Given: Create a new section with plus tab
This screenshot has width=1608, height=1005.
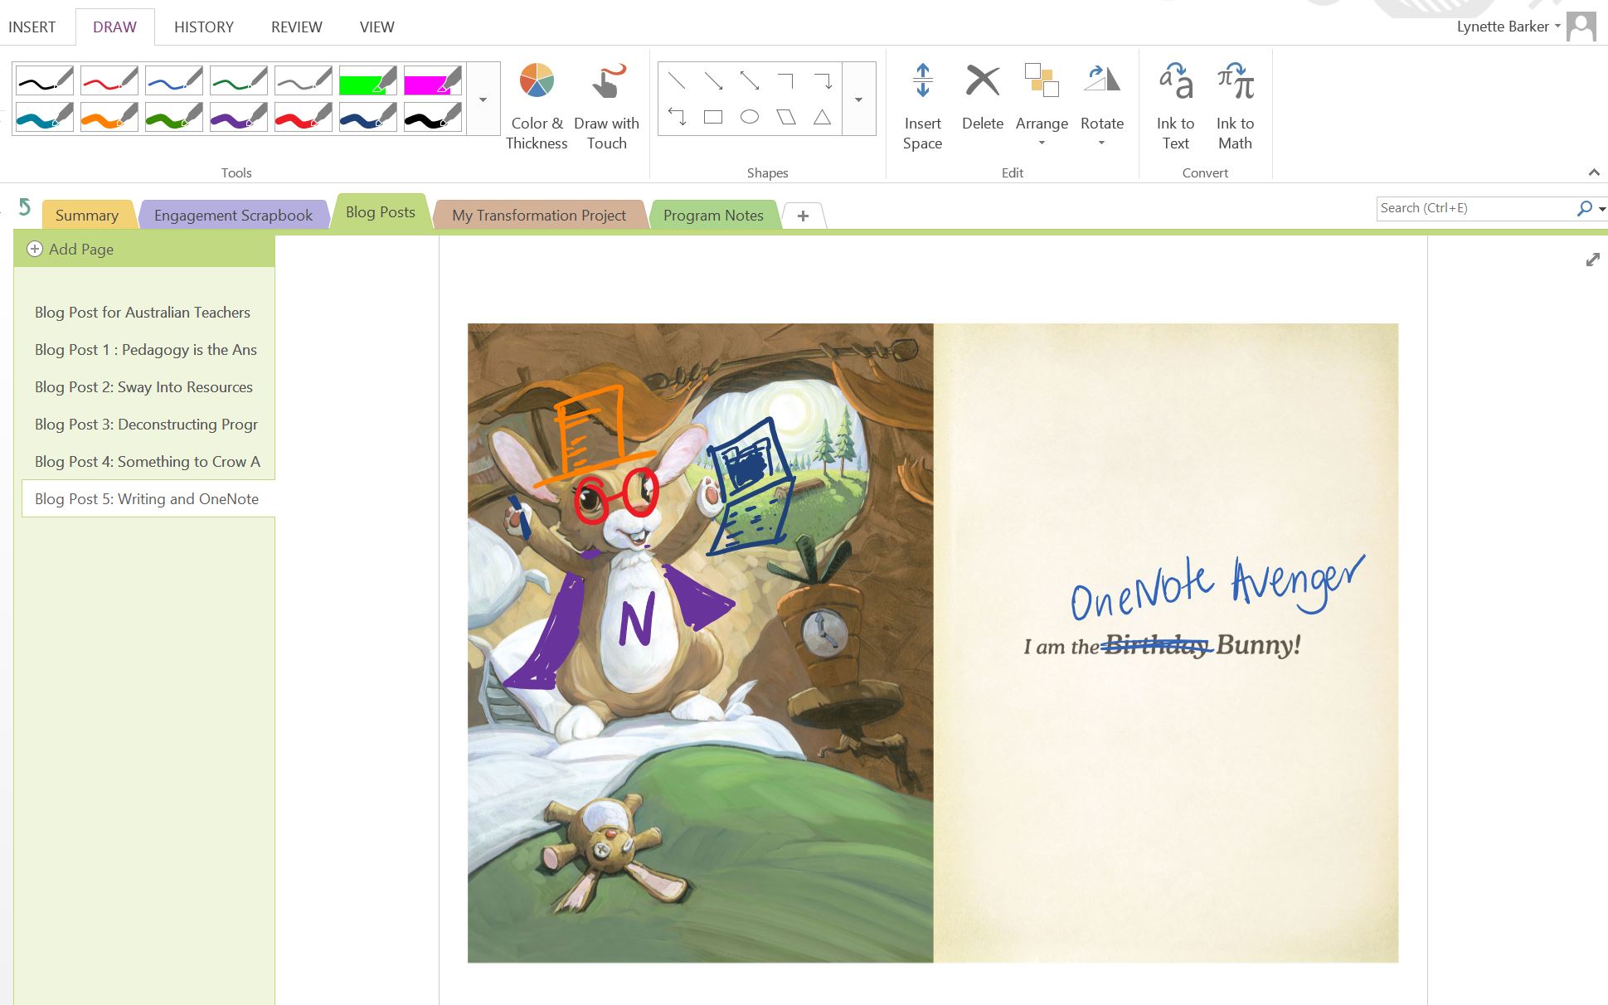Looking at the screenshot, I should [803, 216].
